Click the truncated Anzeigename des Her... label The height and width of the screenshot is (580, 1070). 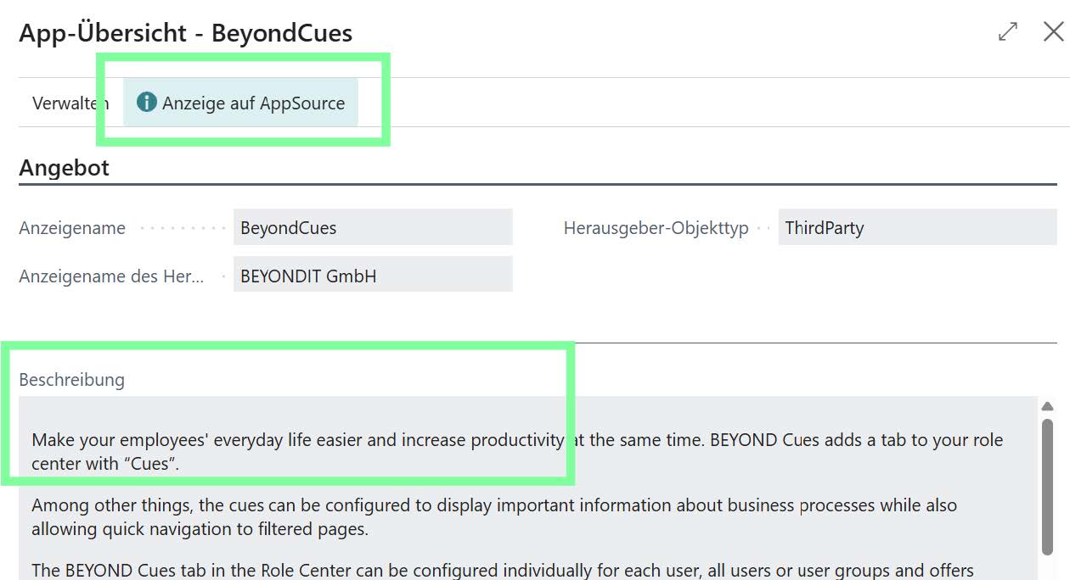110,276
